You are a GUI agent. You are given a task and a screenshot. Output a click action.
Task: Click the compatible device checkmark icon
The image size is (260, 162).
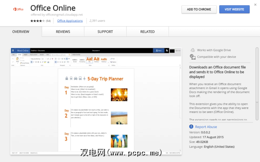point(193,57)
